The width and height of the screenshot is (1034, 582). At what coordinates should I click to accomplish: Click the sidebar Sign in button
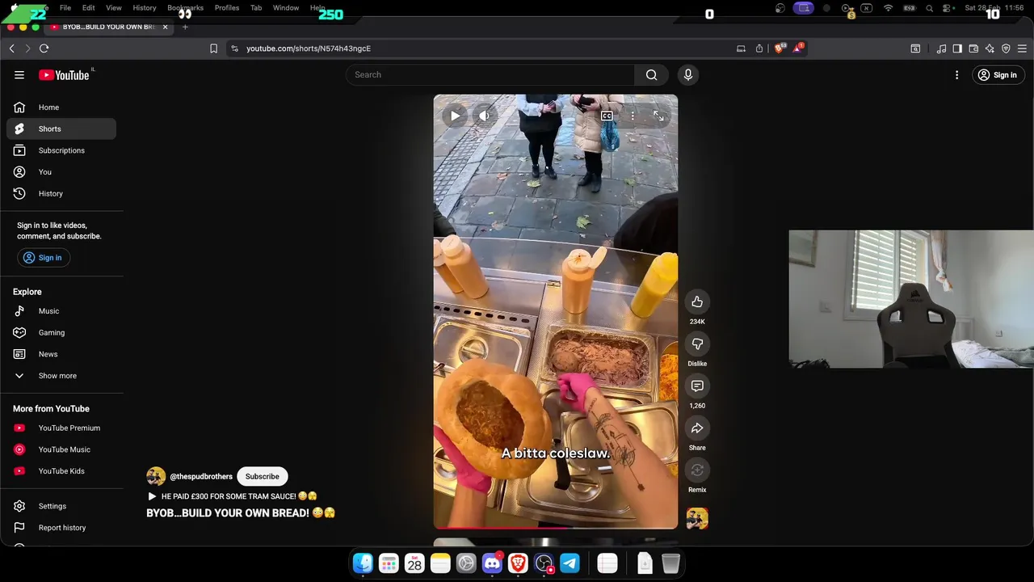(x=43, y=257)
